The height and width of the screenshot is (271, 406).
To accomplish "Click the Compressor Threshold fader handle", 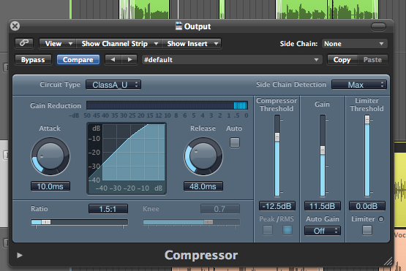I will (x=277, y=137).
